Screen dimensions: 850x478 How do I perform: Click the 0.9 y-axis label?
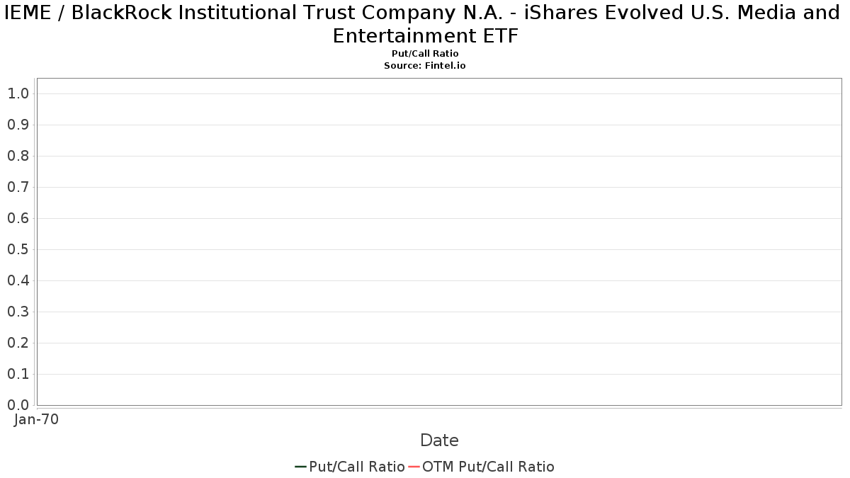18,125
